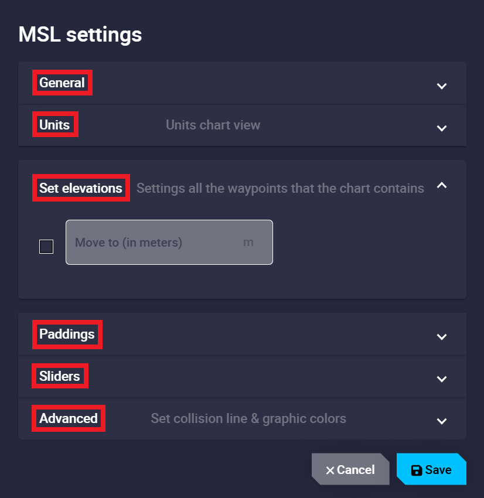This screenshot has width=484, height=498.
Task: Expand the Paddings section chevron
Action: (x=442, y=337)
